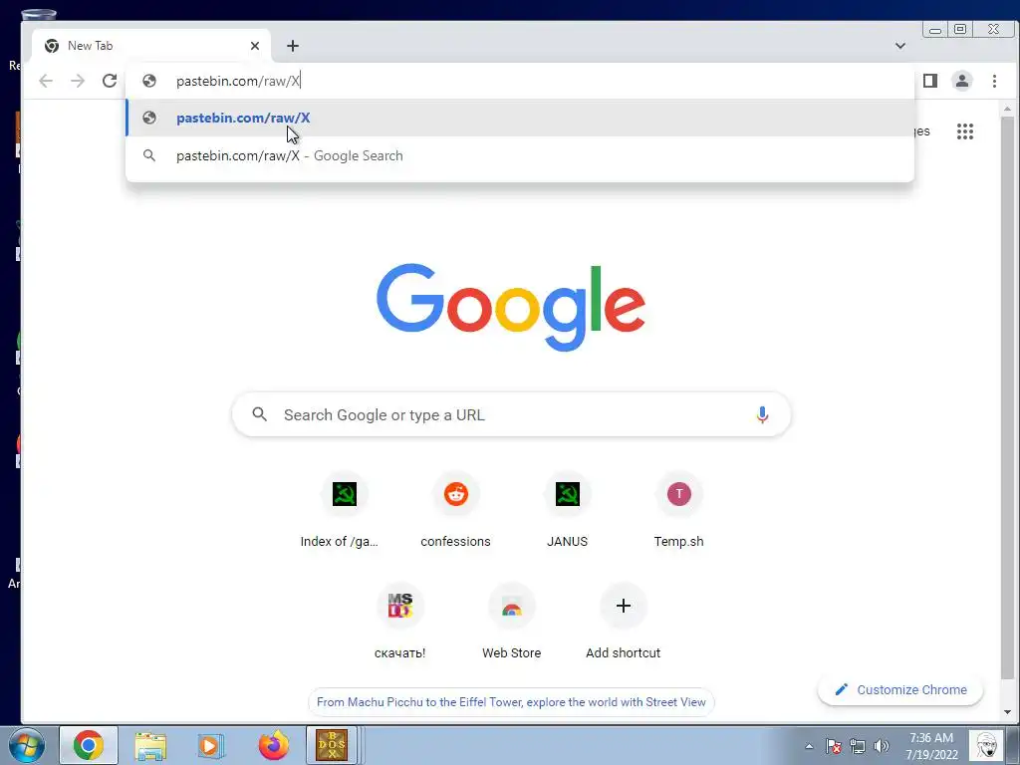Click the Chrome taskbar icon
The width and height of the screenshot is (1020, 765).
89,745
